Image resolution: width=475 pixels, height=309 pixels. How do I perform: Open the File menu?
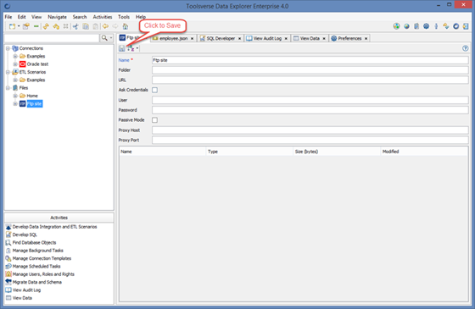click(x=8, y=17)
